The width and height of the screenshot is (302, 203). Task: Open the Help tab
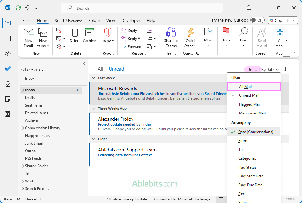(151, 20)
